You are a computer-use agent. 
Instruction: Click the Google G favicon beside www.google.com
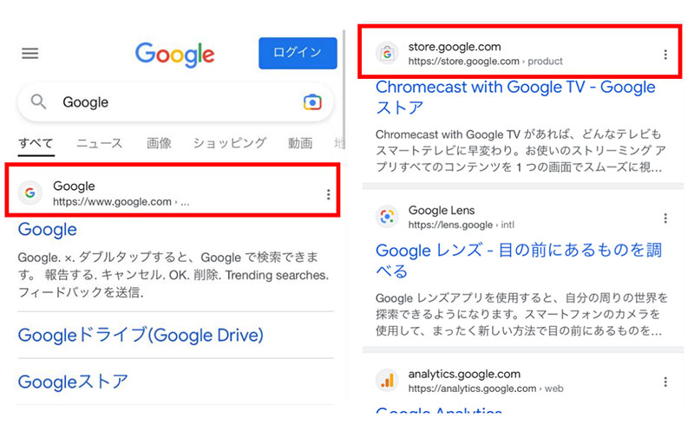tap(30, 193)
